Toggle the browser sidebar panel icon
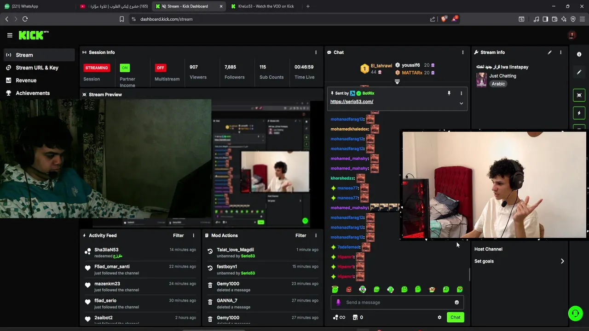 coord(545,19)
